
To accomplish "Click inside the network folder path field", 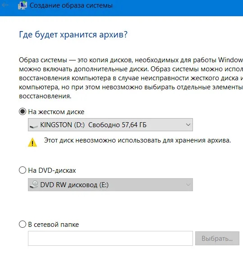I will 110,238.
